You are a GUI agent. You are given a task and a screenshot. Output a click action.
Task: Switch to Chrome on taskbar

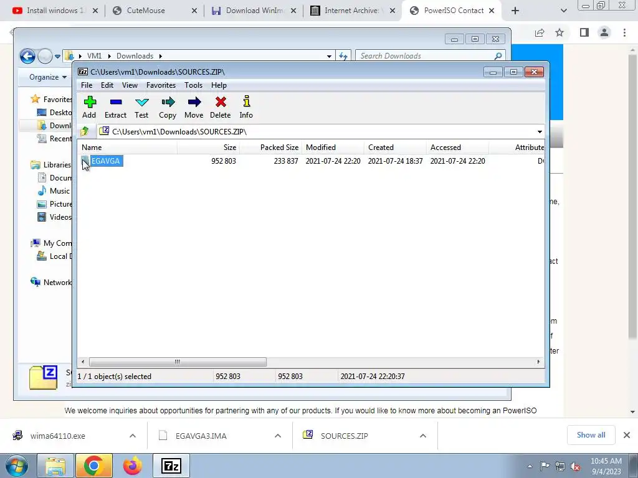click(x=94, y=466)
